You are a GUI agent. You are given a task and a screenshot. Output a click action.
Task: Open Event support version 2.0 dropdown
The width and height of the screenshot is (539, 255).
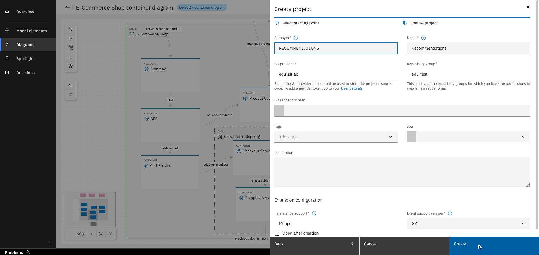(469, 224)
